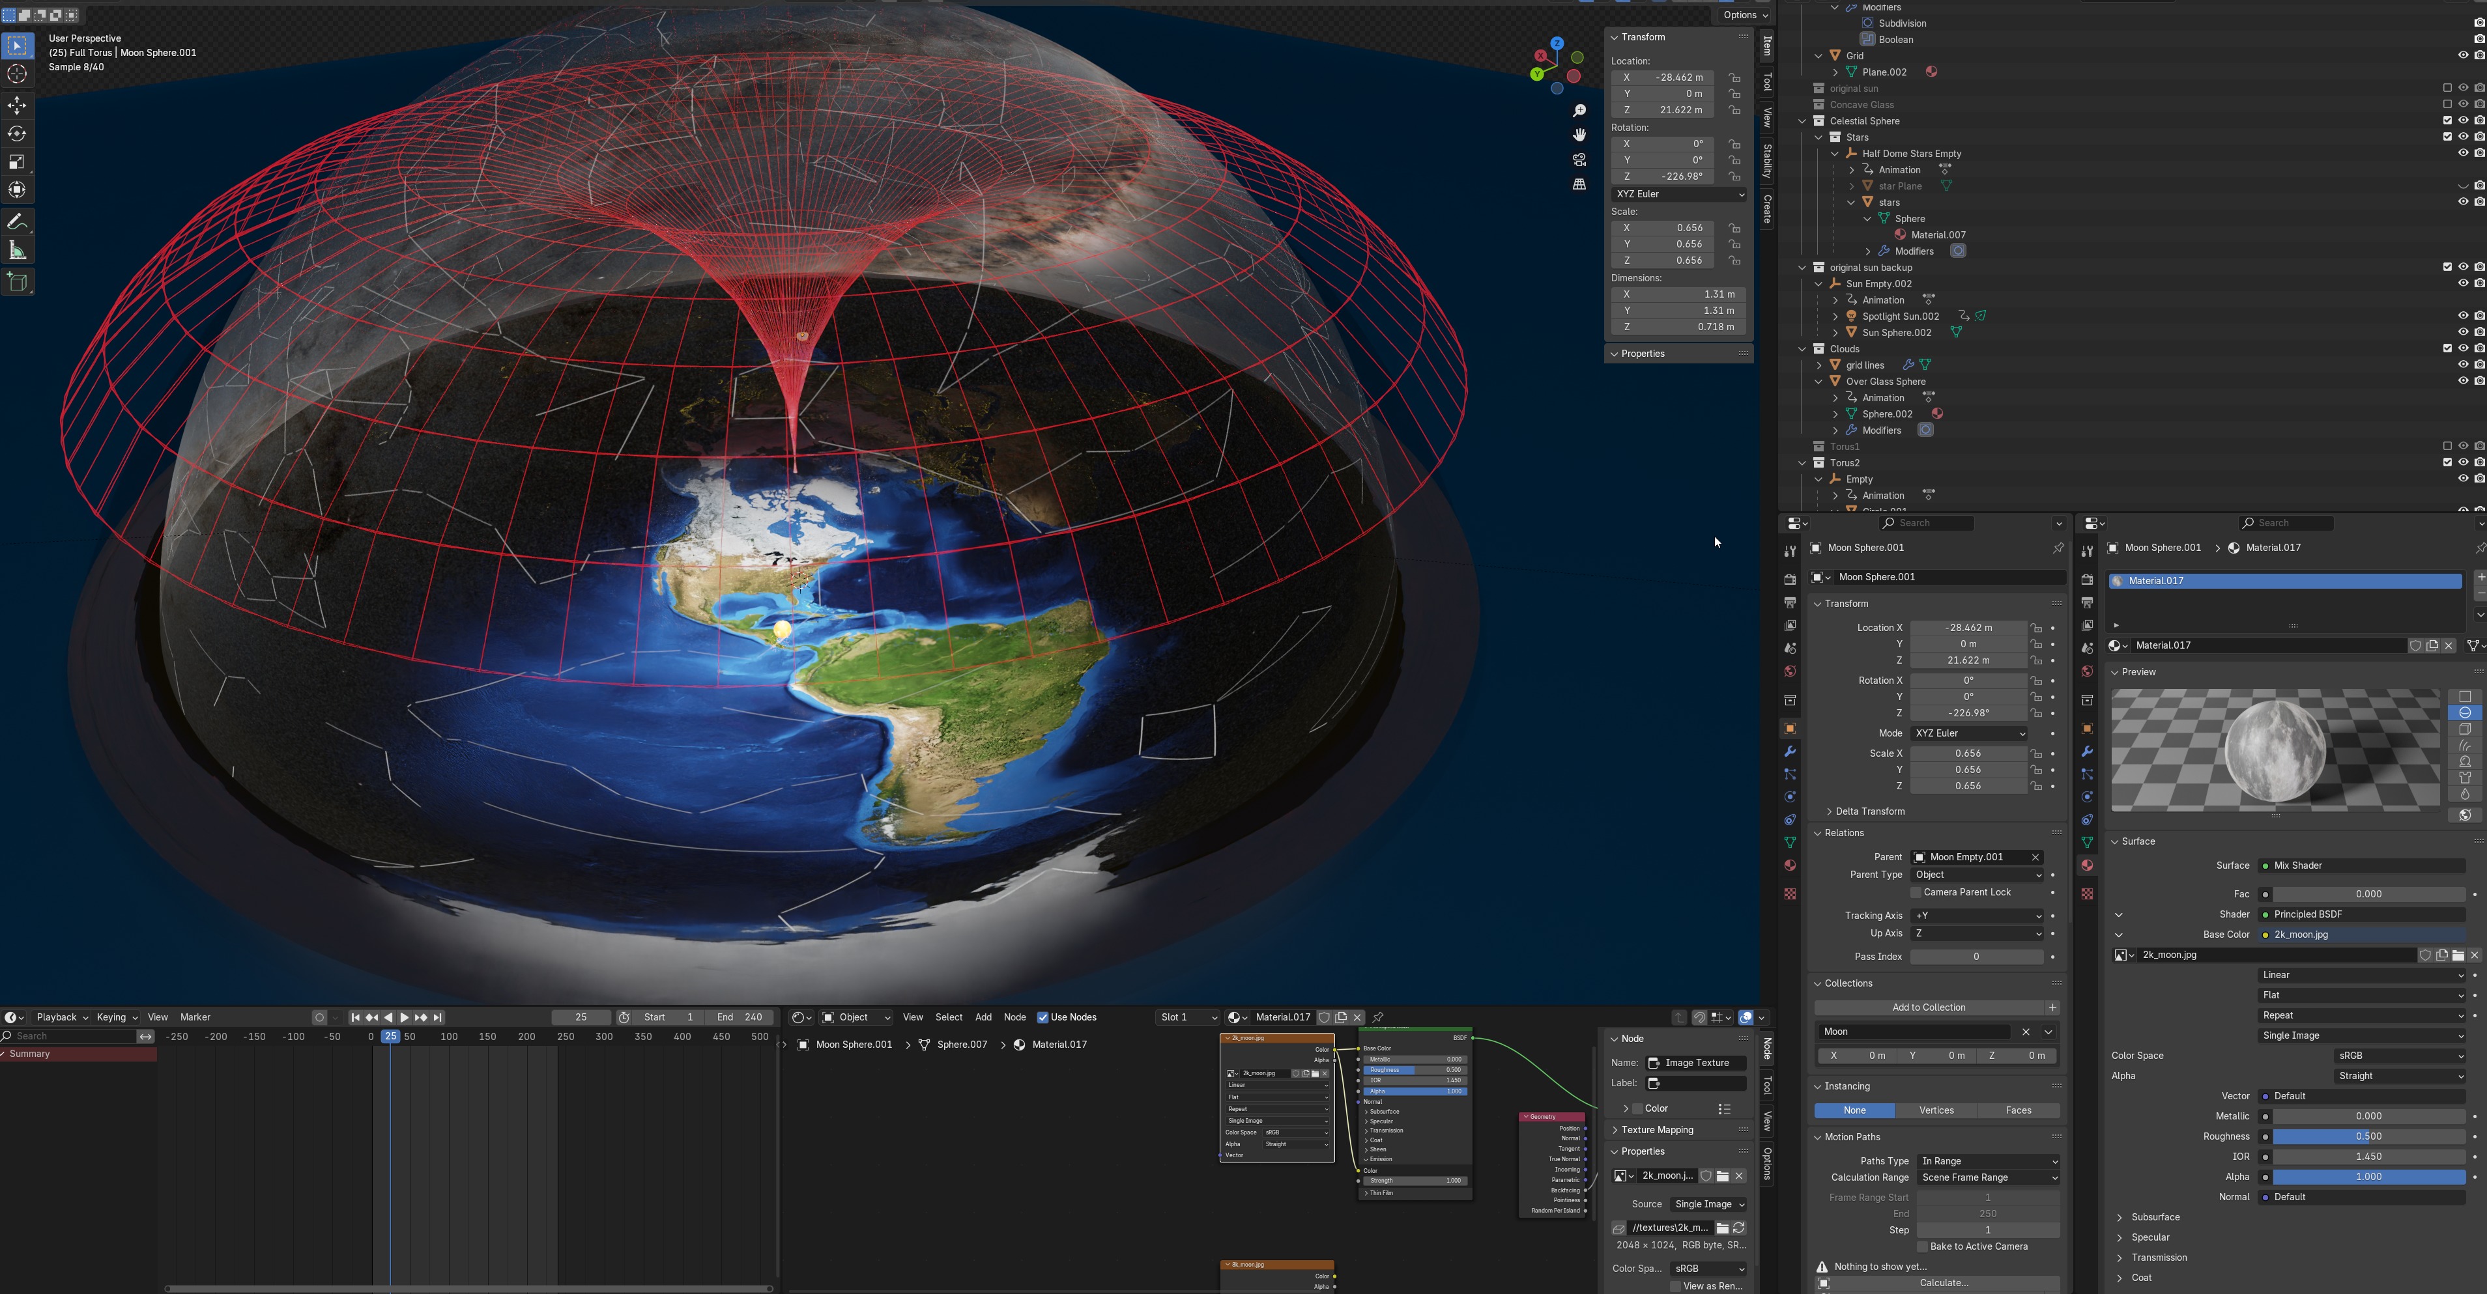Activate the Move tool
Image resolution: width=2487 pixels, height=1294 pixels.
point(18,105)
